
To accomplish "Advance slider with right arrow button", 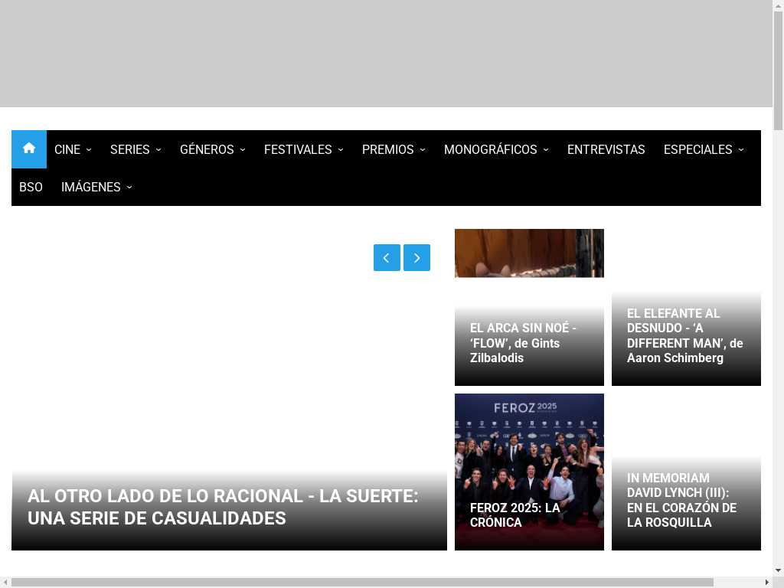I will point(416,258).
